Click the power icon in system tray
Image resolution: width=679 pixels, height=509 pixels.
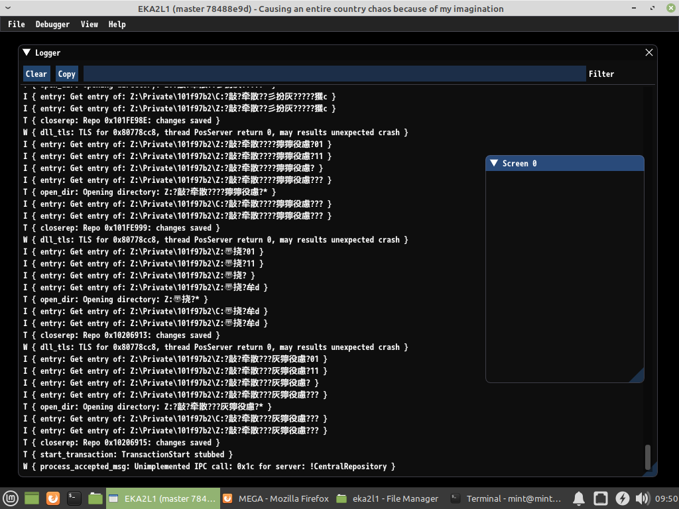click(x=621, y=498)
